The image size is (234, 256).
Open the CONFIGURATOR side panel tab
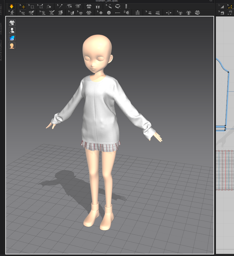1,50
